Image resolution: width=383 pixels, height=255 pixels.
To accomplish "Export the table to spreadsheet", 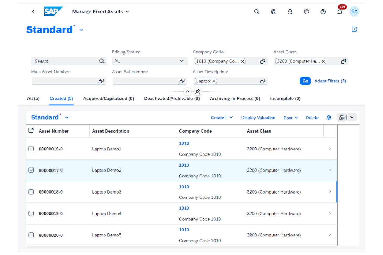I will pyautogui.click(x=342, y=117).
